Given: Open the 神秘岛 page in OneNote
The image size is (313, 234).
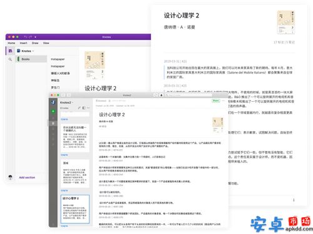Looking at the screenshot, I should click(55, 80).
